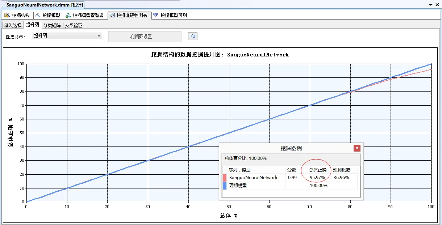Click the 挖掘模型查看器 tab icon
Viewport: 442px width, 225px height.
click(x=68, y=15)
